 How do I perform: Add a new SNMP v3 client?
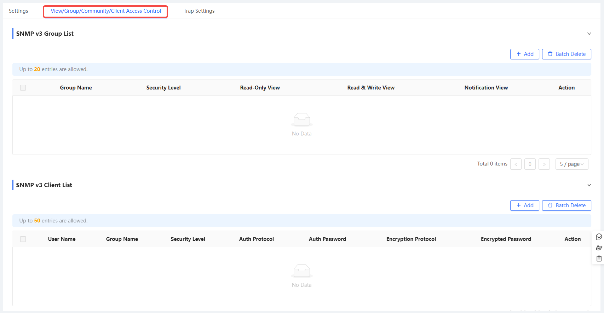click(x=524, y=205)
